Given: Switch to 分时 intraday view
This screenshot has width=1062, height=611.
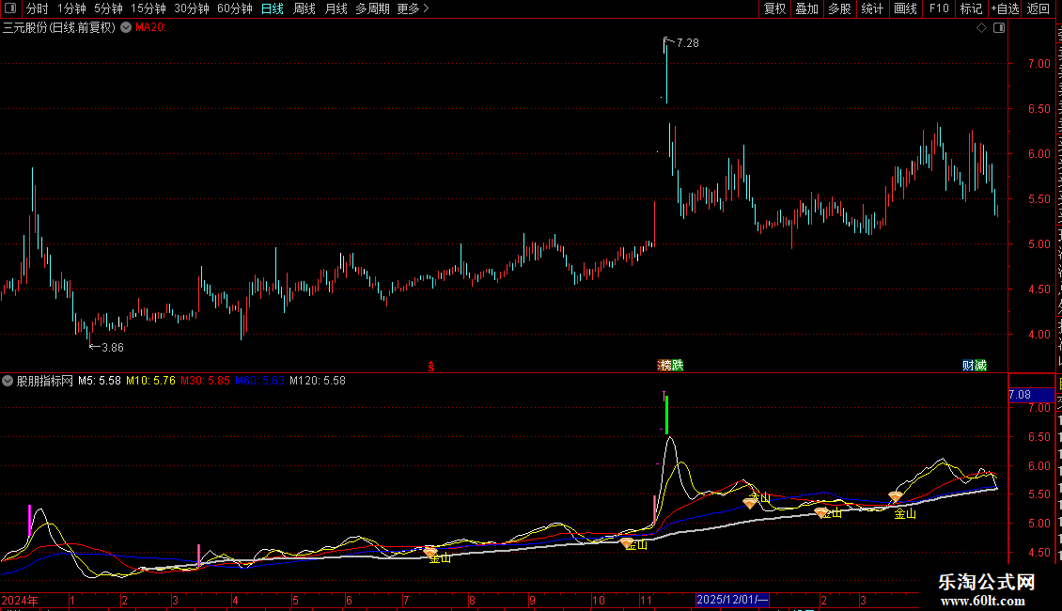Looking at the screenshot, I should [x=37, y=8].
